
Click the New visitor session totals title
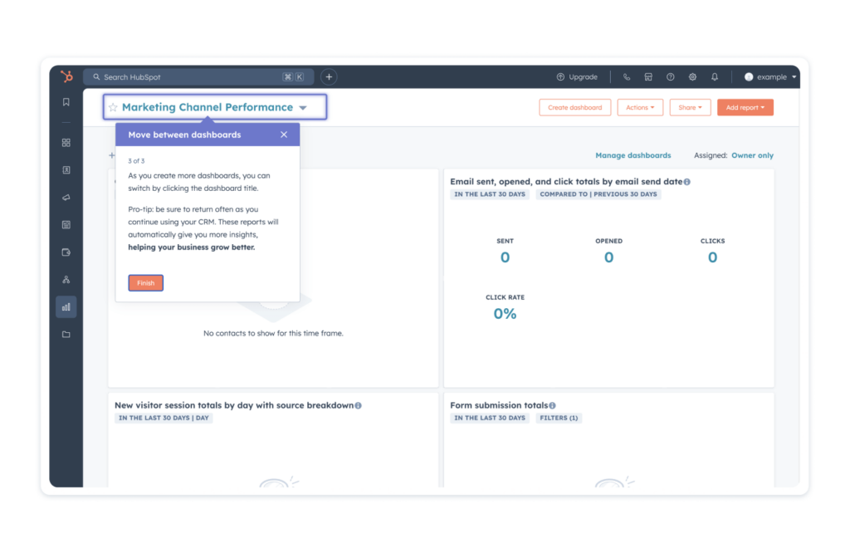pyautogui.click(x=234, y=405)
